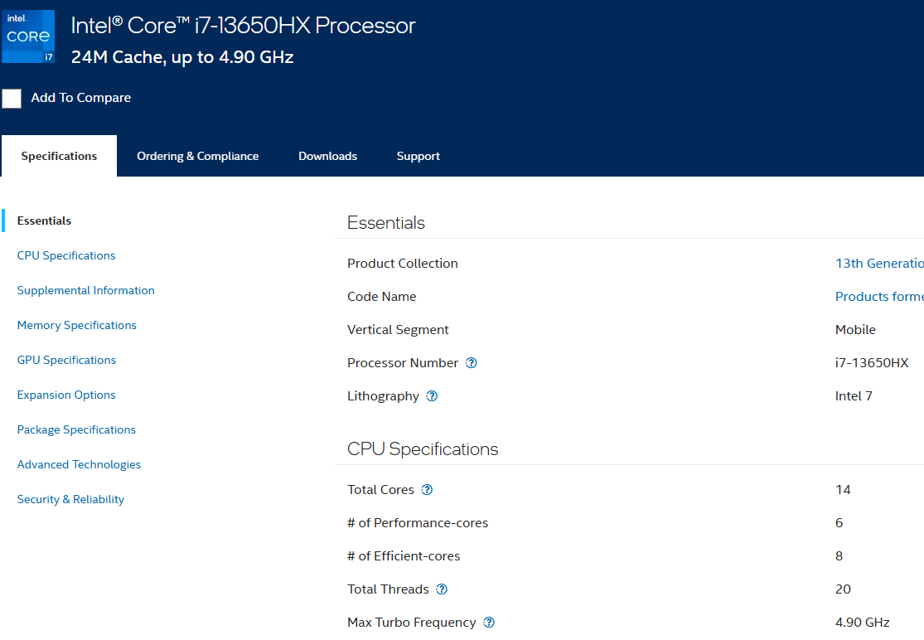Jump to Package Specifications section
Screen dimensions: 924x640
pos(76,429)
